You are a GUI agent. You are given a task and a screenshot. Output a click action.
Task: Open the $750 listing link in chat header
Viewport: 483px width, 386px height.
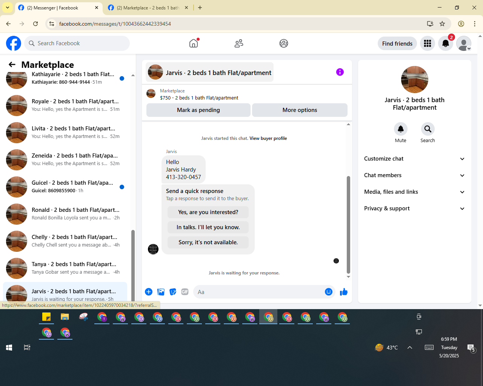(199, 98)
